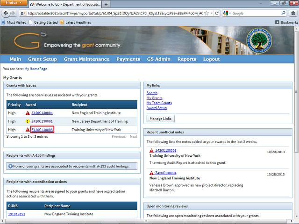
Task: Open the G5 Admin menu
Action: coord(159,59)
